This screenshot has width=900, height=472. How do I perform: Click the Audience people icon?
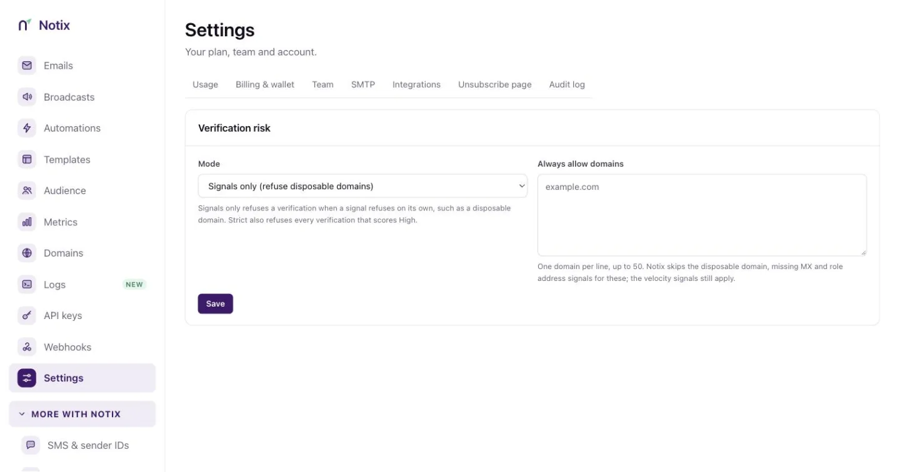27,190
